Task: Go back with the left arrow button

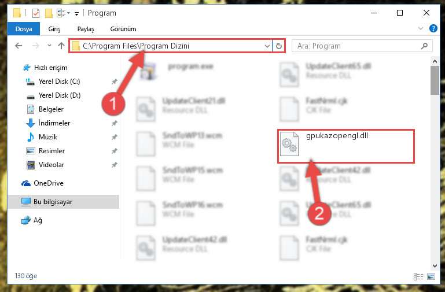Action: [x=19, y=46]
